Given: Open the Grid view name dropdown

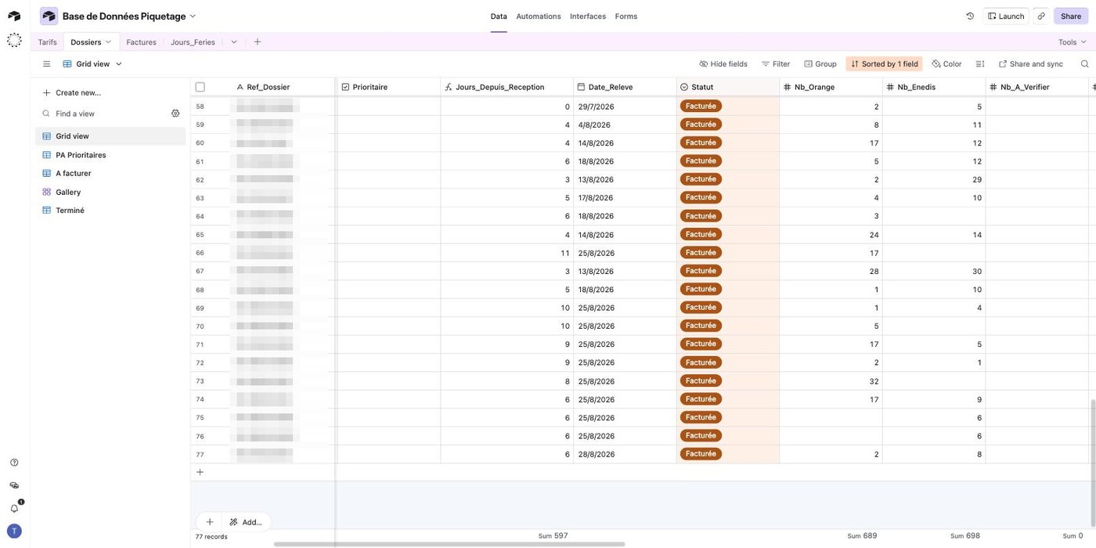Looking at the screenshot, I should 93,63.
